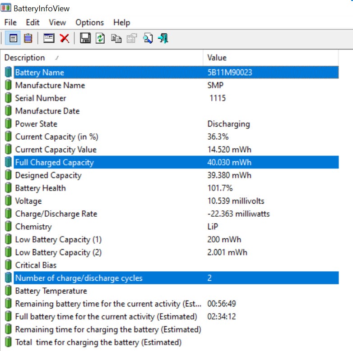Save selected items with floppy disk icon
Viewport: 353px width, 351px height.
[85, 38]
